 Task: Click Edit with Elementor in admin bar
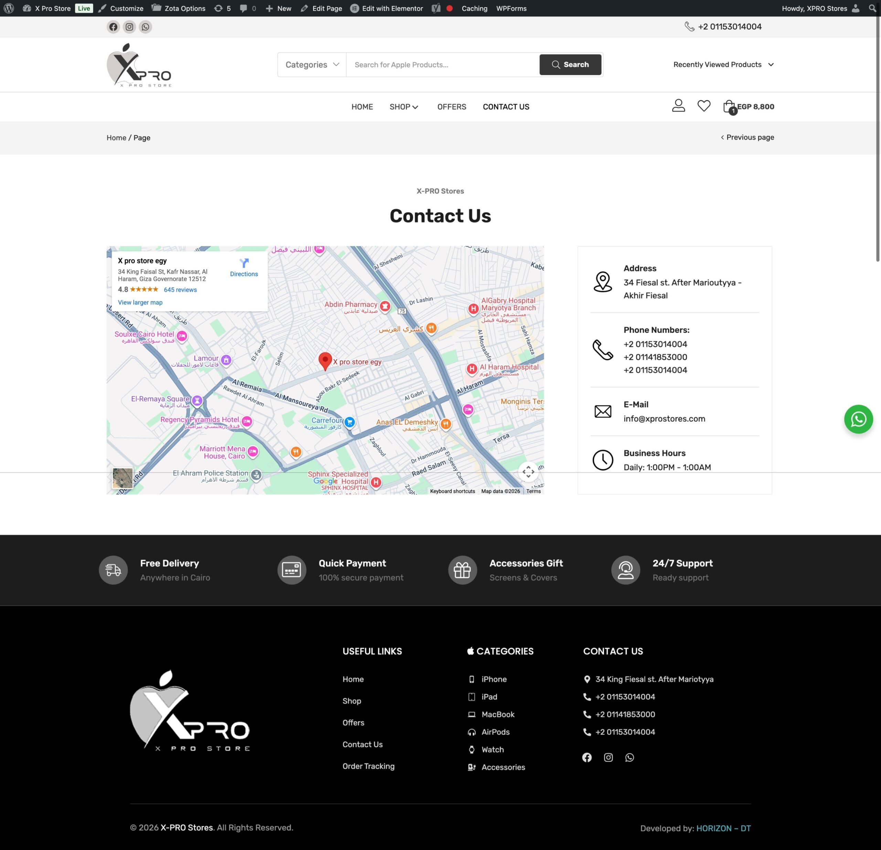(386, 8)
